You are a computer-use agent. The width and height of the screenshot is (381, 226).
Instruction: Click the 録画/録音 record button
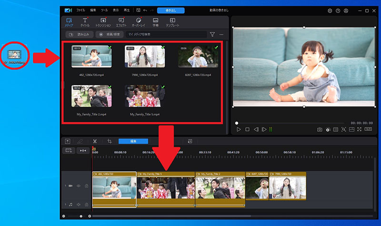click(x=110, y=34)
